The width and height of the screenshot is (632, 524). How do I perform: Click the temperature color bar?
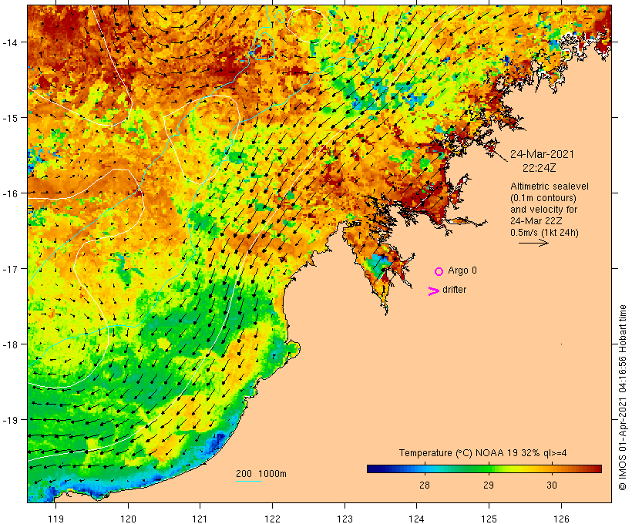[484, 469]
